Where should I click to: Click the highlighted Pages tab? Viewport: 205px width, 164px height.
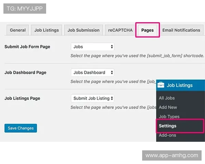click(x=147, y=30)
